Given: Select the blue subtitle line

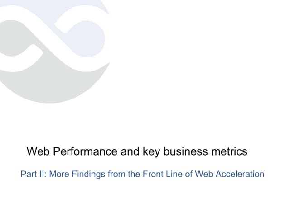Looking at the screenshot, I should point(142,174).
